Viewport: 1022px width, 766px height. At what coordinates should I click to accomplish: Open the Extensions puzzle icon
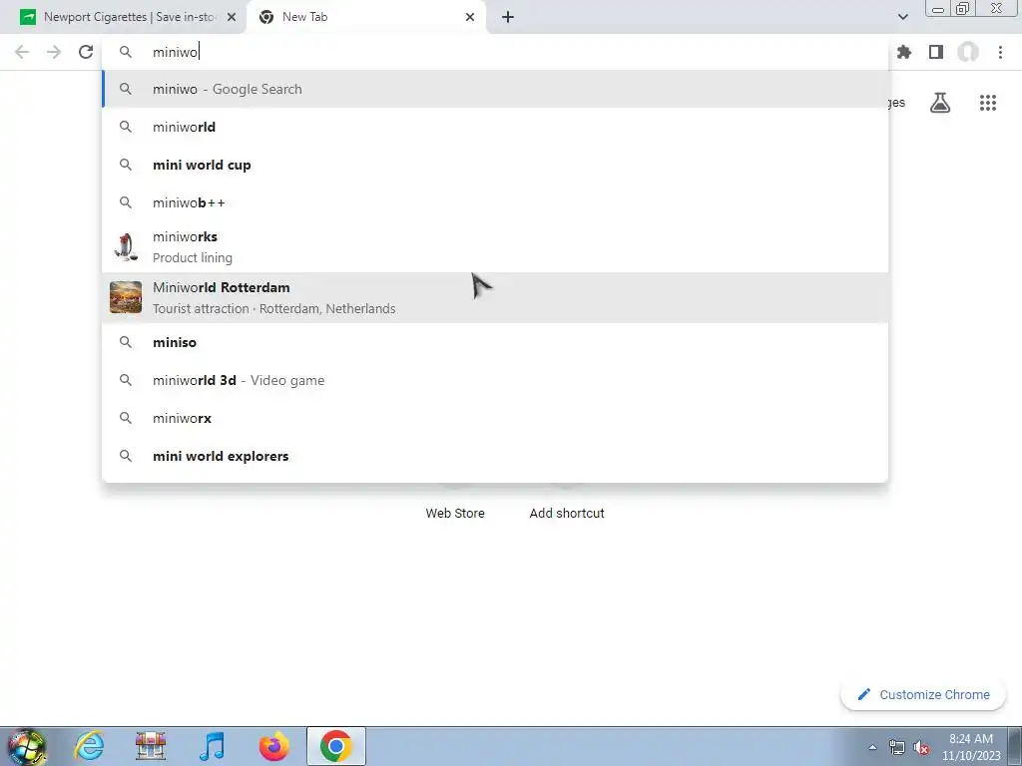[903, 52]
